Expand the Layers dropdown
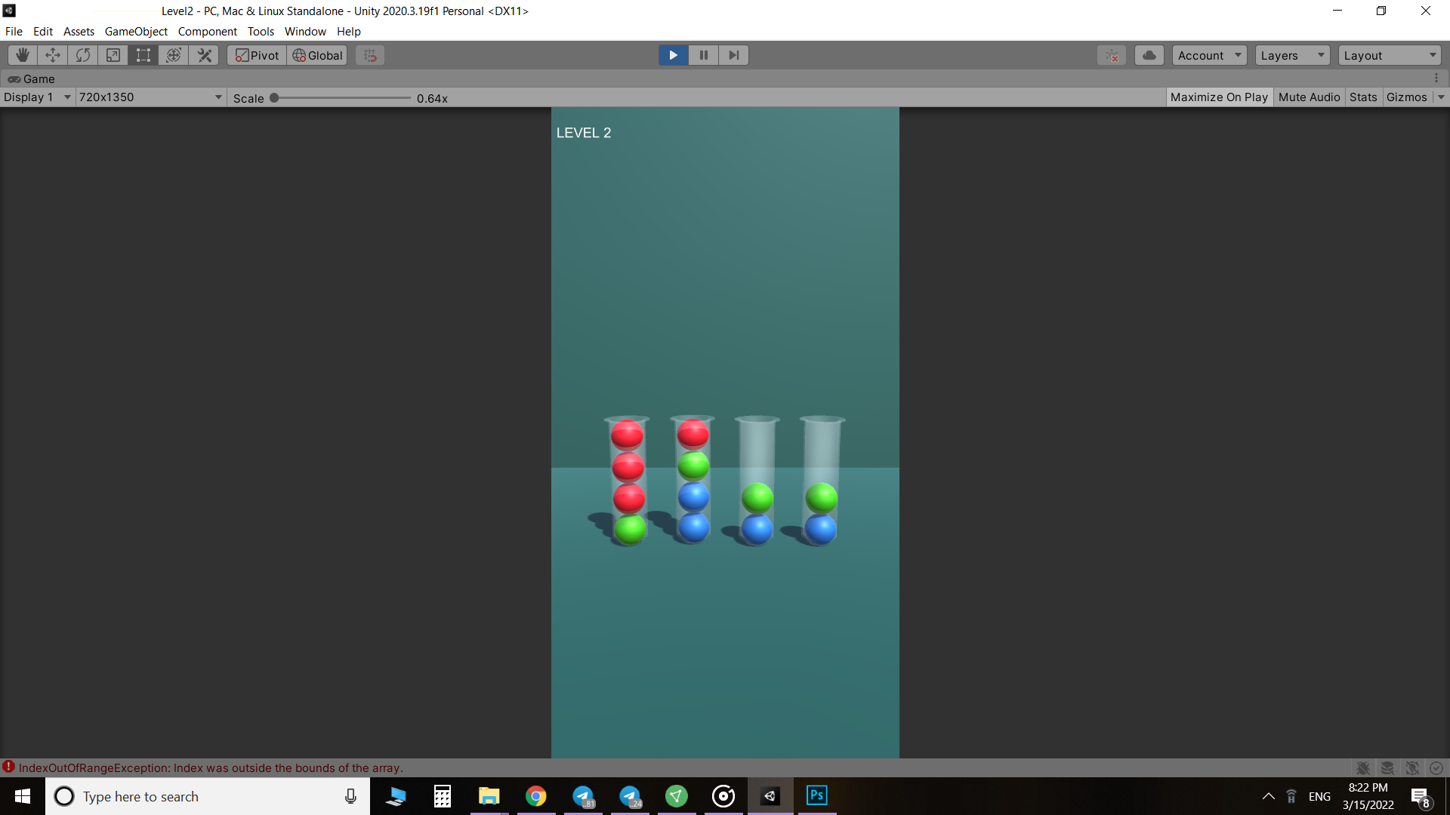 [x=1291, y=55]
